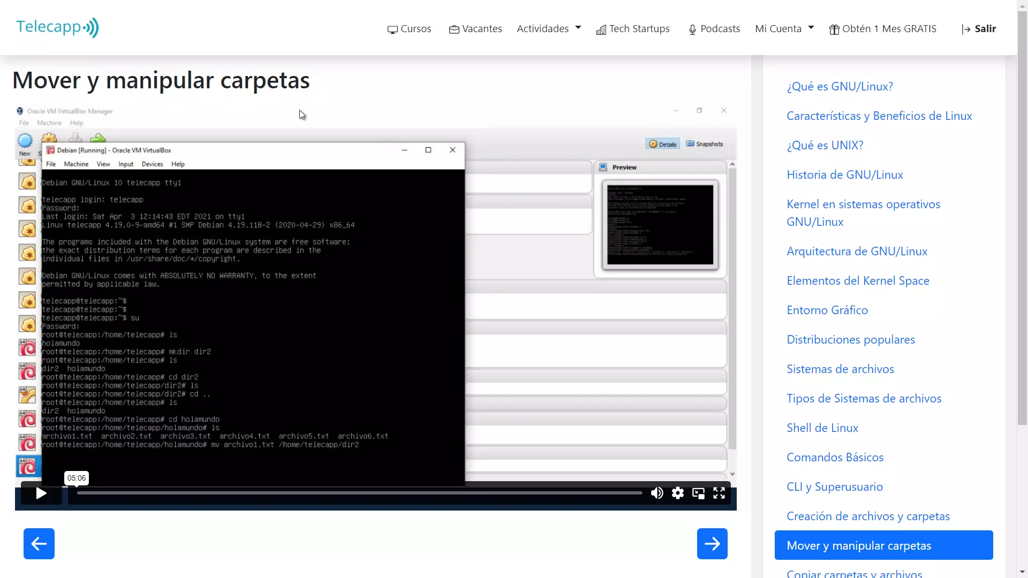Open lesson Kernel en sistemas operativos GNU/Linux
Image resolution: width=1028 pixels, height=578 pixels.
(x=863, y=213)
